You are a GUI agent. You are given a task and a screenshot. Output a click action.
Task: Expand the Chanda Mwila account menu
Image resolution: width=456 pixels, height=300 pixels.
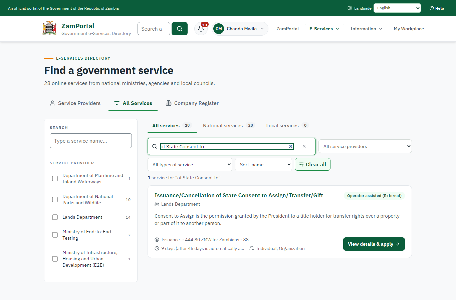[240, 29]
